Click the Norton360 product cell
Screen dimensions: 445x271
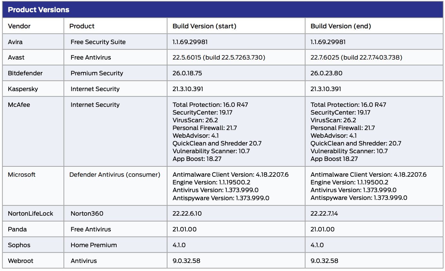pos(87,213)
